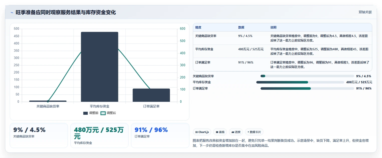382x158 pixels.
Task: Click the icon inside the 进度 tag
Action: pyautogui.click(x=233, y=132)
